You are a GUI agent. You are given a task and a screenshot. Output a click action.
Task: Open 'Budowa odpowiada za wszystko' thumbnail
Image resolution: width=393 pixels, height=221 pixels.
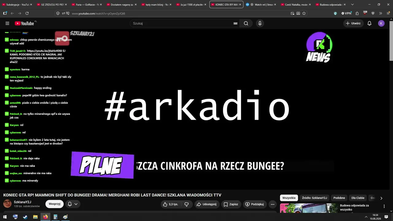(309, 208)
